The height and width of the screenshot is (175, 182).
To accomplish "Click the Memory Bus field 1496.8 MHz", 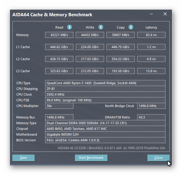I will (x=59, y=117).
